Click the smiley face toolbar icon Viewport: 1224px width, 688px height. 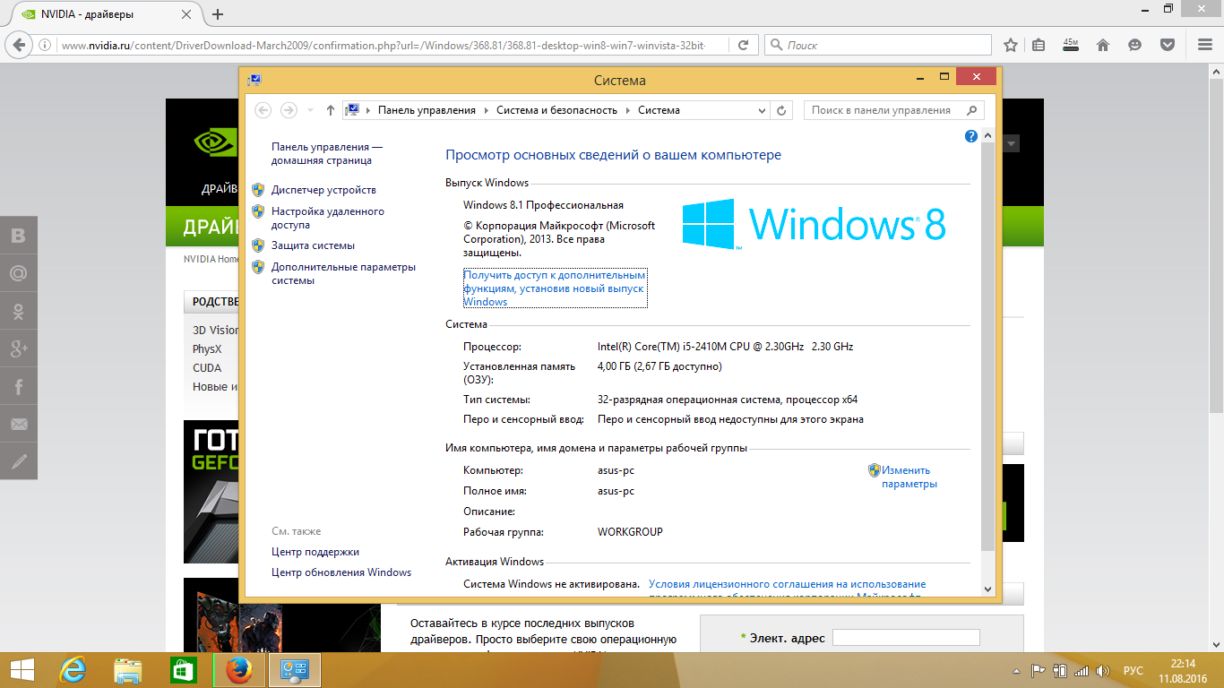coord(1135,45)
